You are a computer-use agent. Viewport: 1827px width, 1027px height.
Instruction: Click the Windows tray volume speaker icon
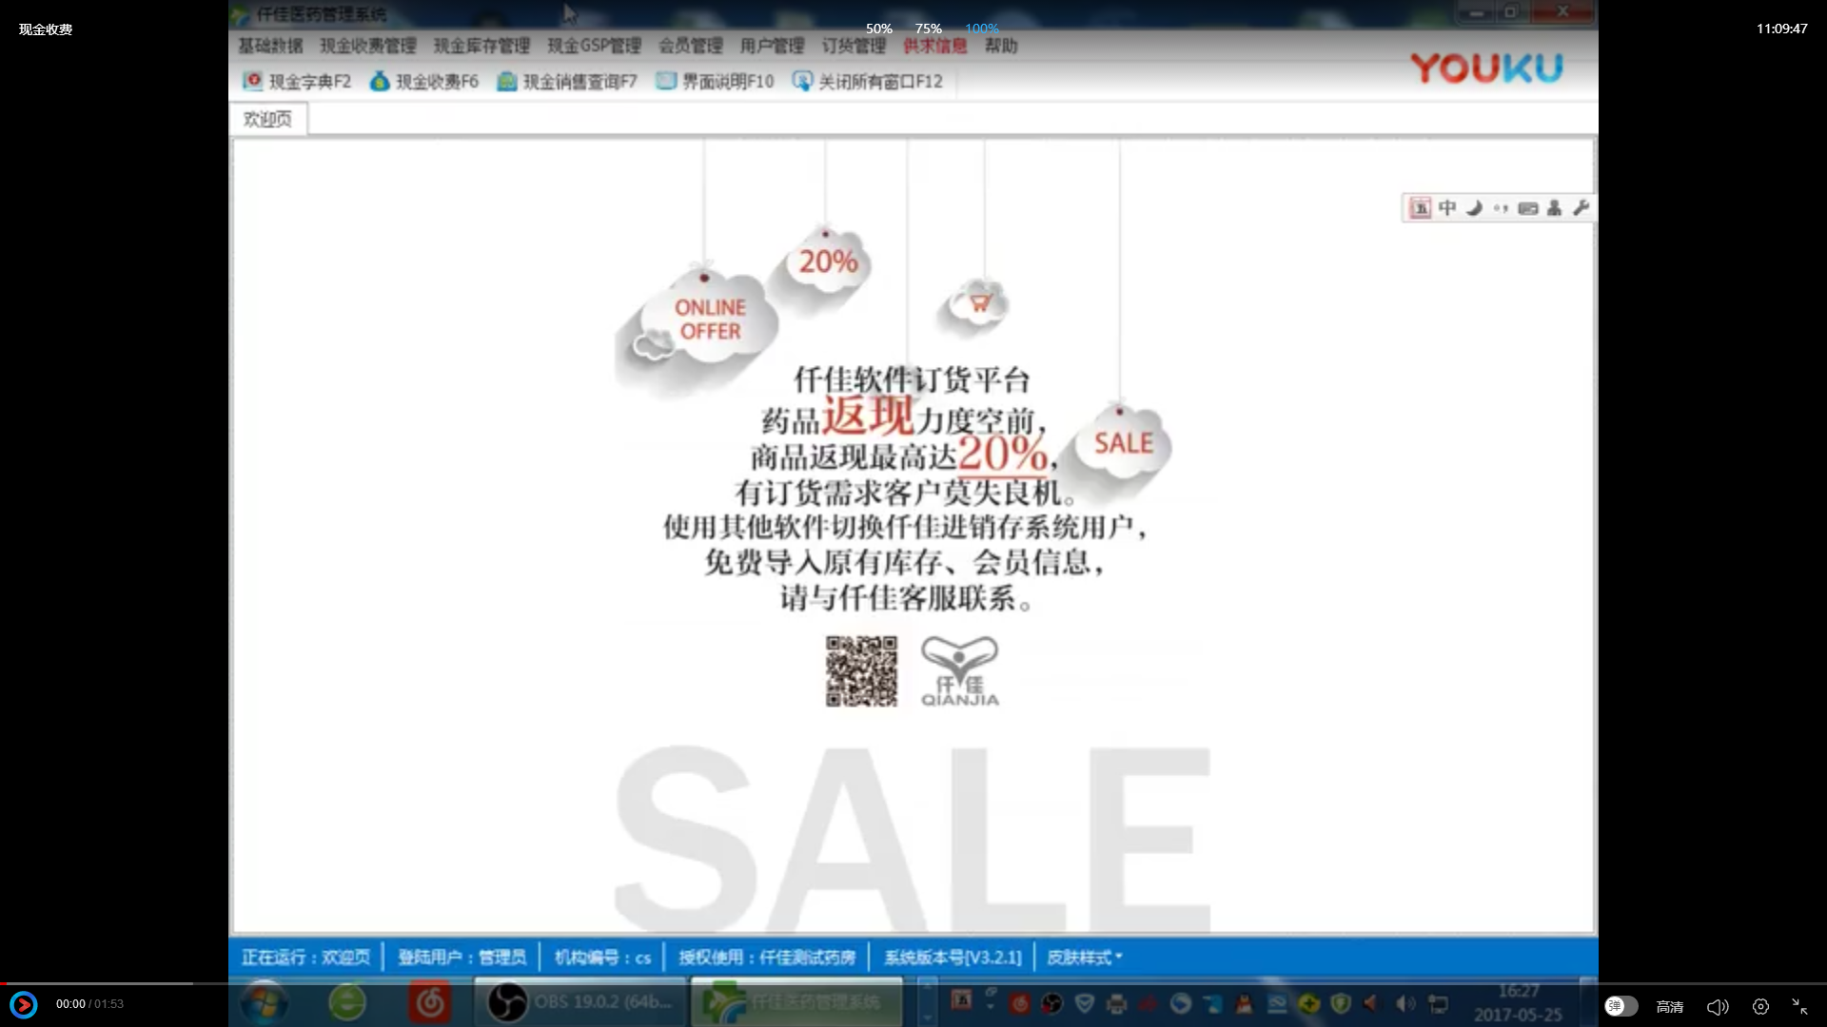[x=1405, y=1003]
